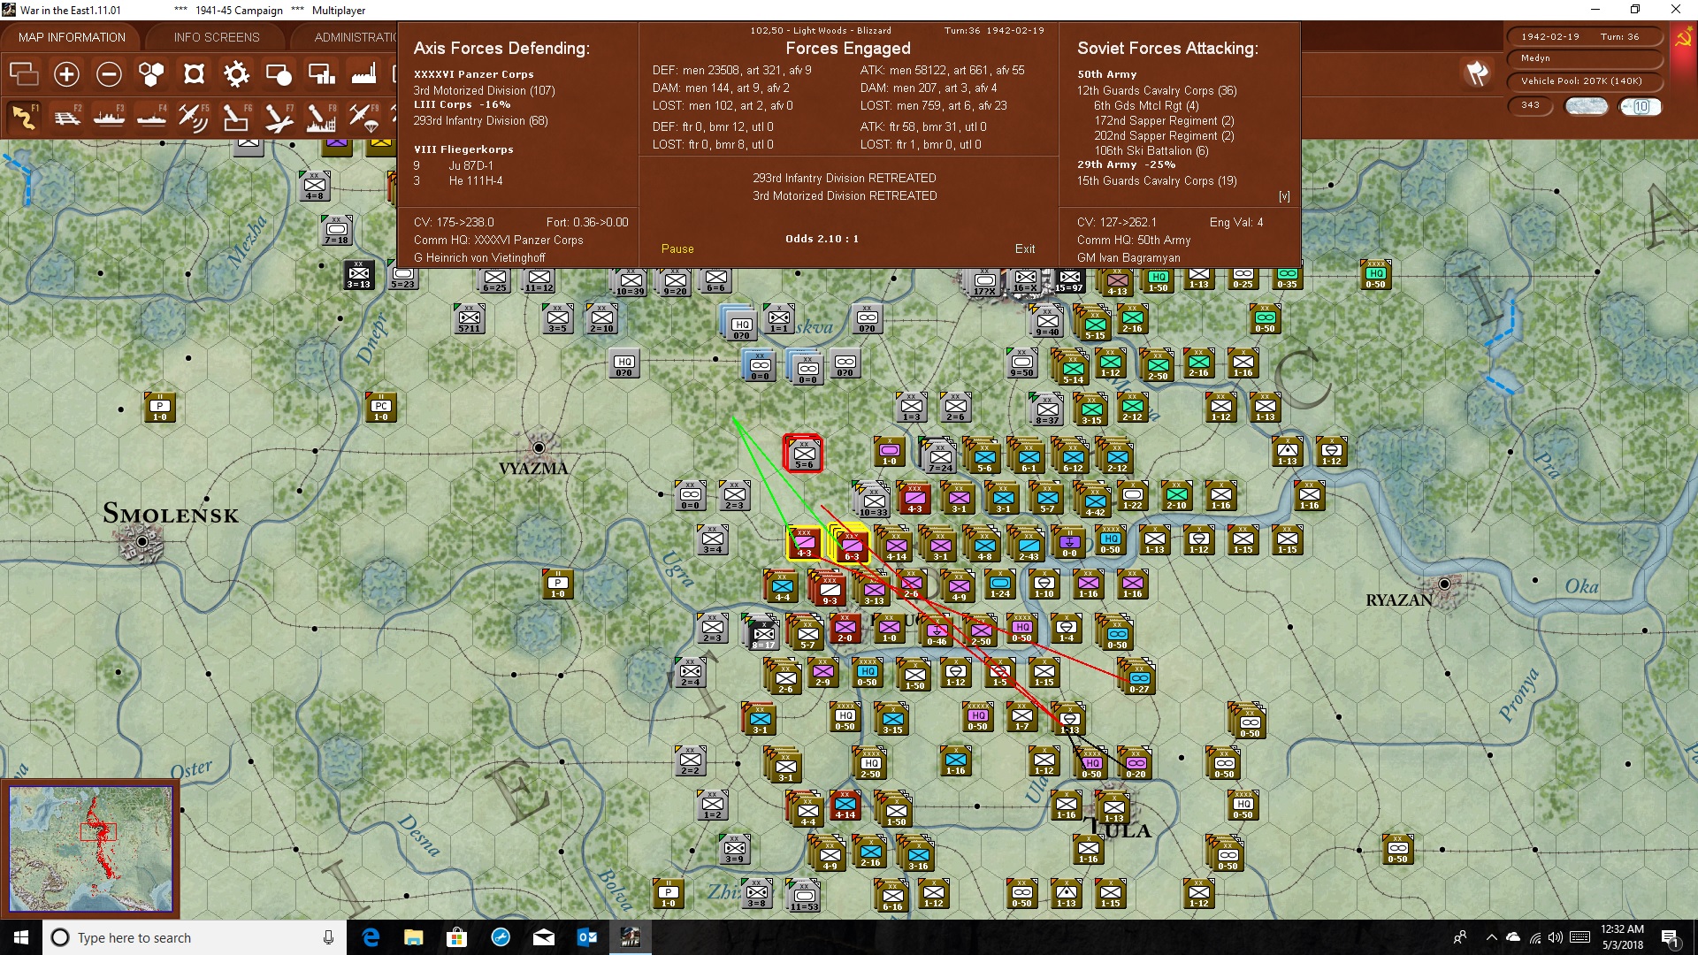Image resolution: width=1698 pixels, height=955 pixels.
Task: Click the screen with bar chart icon
Action: click(321, 74)
